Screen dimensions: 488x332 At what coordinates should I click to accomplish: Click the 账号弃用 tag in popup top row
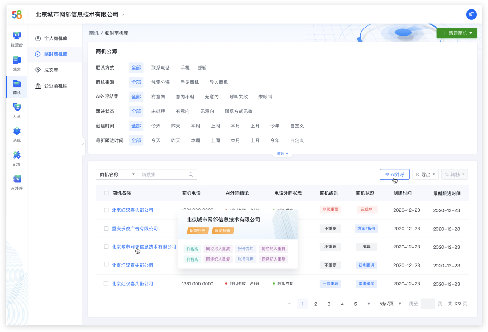pyautogui.click(x=245, y=248)
